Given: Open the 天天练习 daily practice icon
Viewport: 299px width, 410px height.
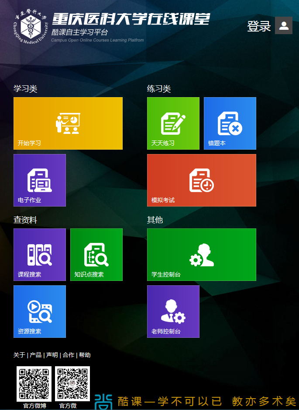Looking at the screenshot, I should point(173,123).
